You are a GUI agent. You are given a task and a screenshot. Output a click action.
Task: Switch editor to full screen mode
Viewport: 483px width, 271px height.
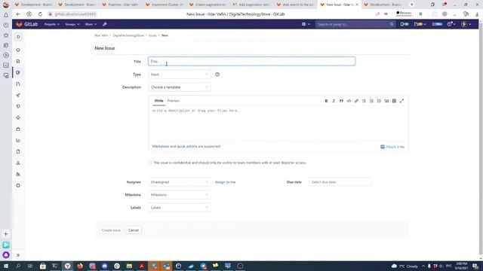[x=401, y=101]
